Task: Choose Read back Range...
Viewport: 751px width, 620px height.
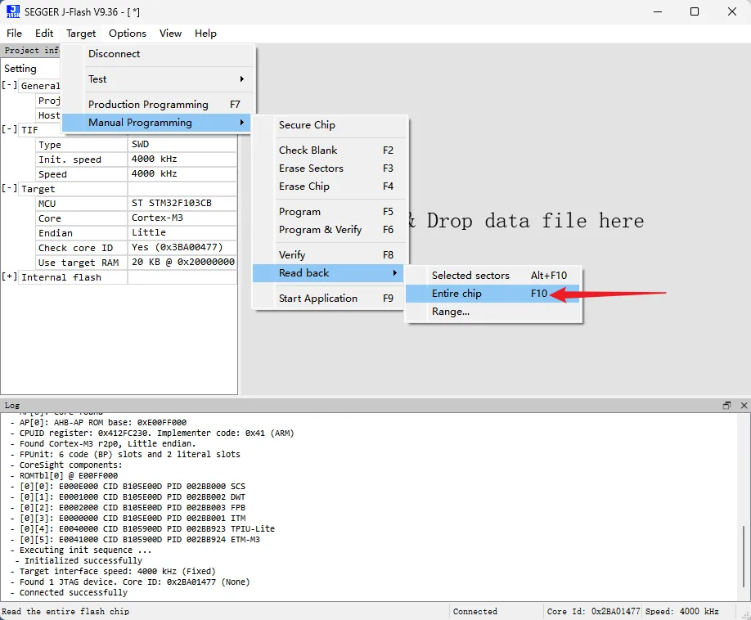Action: [x=492, y=312]
